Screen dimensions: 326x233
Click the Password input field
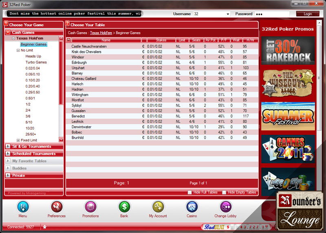tap(272, 14)
